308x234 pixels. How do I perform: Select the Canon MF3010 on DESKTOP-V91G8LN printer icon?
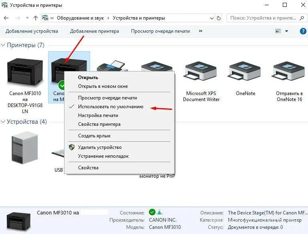point(25,72)
